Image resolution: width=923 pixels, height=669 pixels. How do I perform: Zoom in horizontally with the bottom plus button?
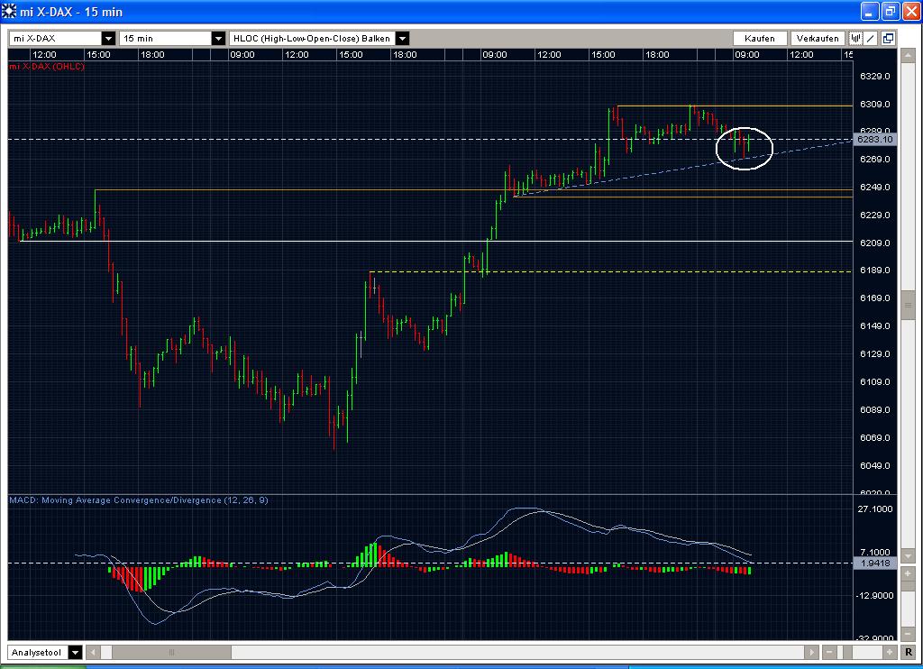pyautogui.click(x=889, y=652)
